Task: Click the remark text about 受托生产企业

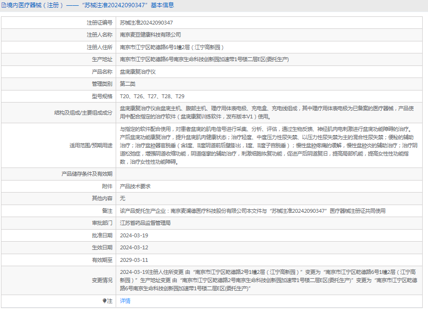Action: coord(253,211)
